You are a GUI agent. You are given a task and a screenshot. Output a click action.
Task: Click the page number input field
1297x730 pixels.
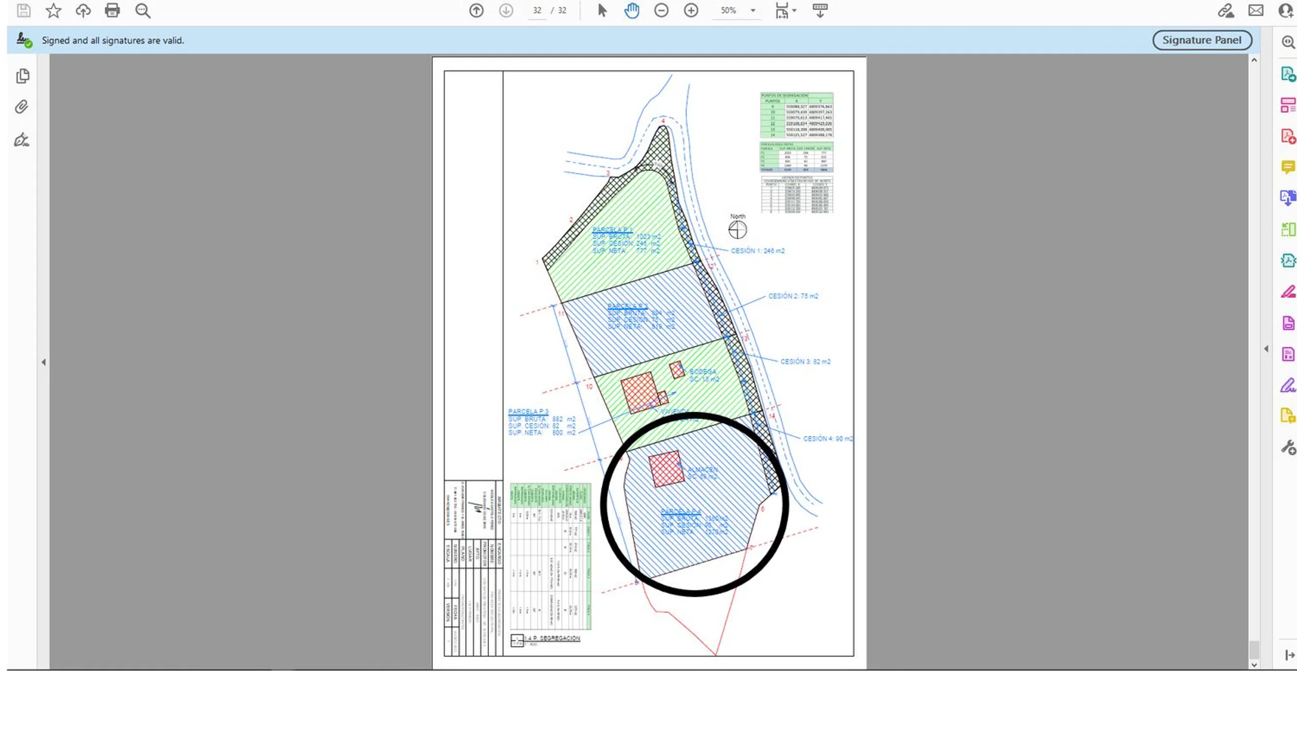click(x=537, y=10)
